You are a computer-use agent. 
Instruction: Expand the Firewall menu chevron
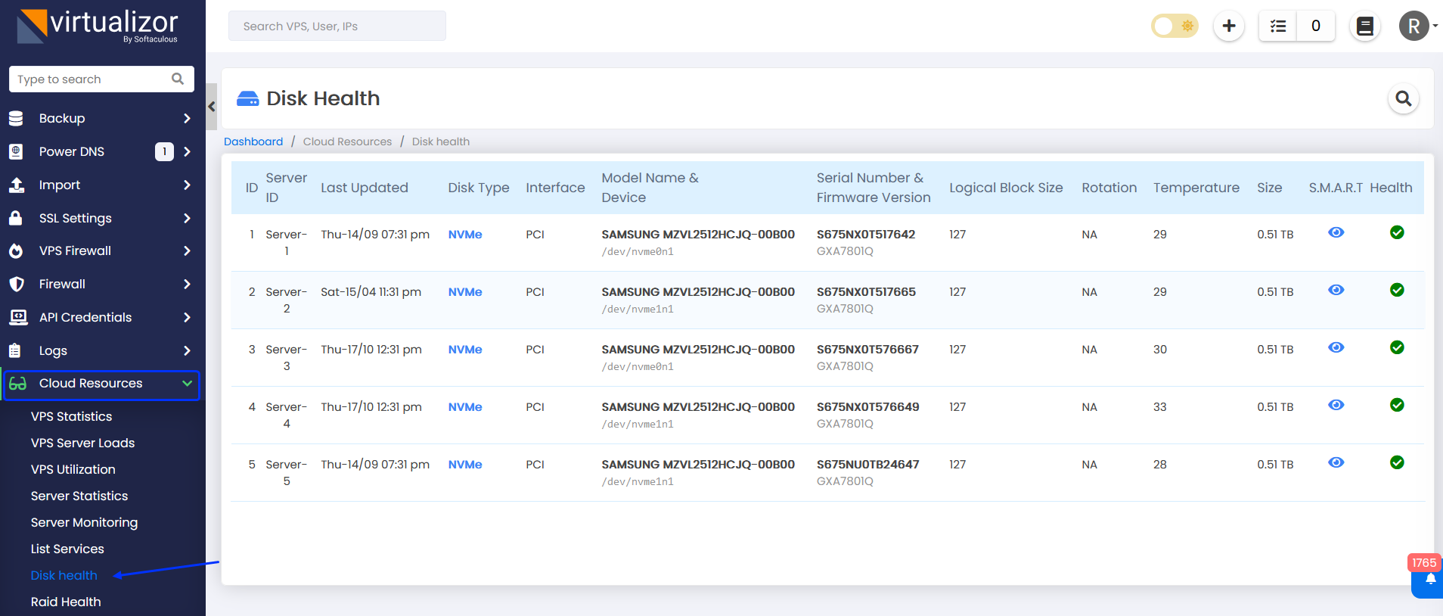187,284
